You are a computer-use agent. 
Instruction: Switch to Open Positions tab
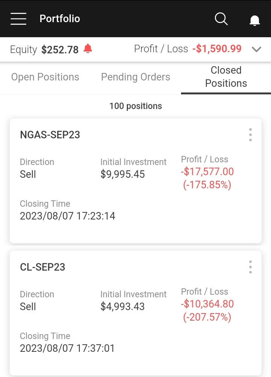[45, 77]
